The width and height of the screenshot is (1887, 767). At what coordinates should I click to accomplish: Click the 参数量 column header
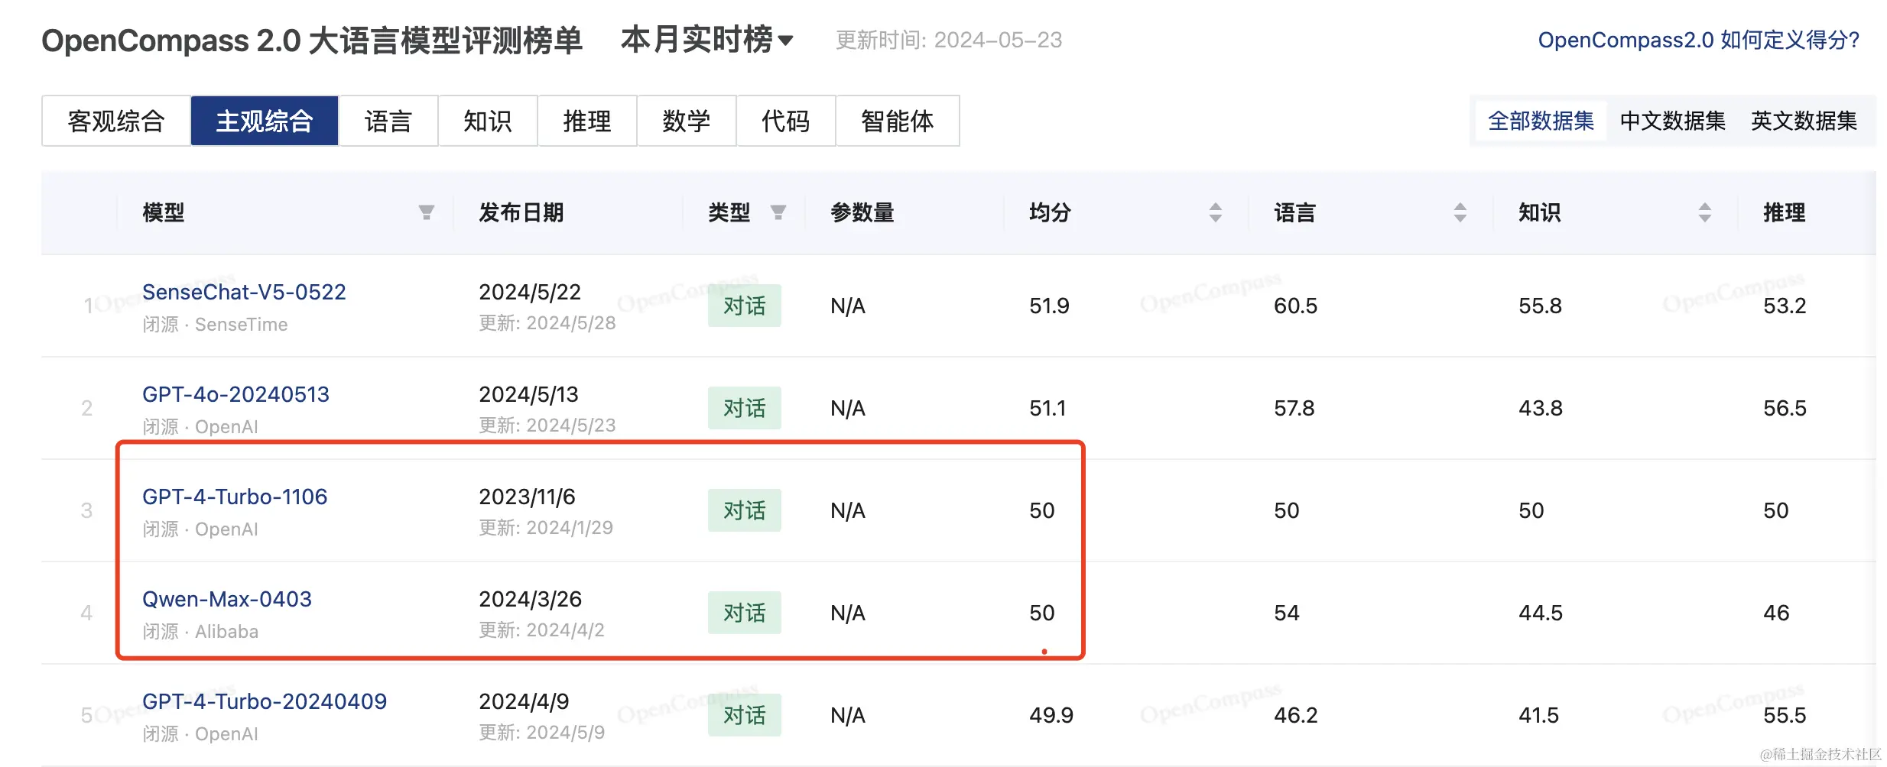(862, 212)
